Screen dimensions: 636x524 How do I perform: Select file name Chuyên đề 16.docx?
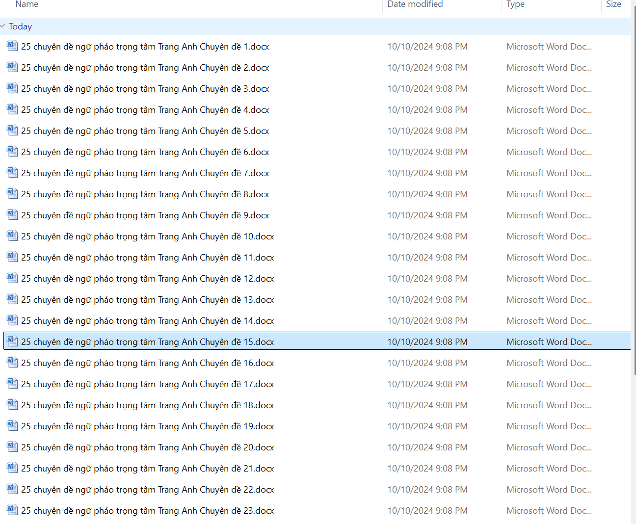pyautogui.click(x=148, y=363)
